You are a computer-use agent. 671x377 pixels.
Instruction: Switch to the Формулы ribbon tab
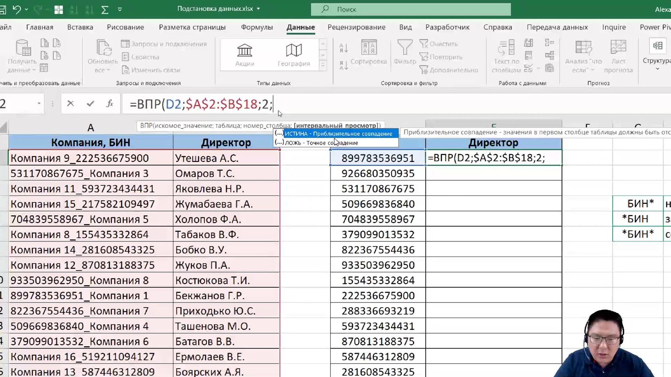256,27
